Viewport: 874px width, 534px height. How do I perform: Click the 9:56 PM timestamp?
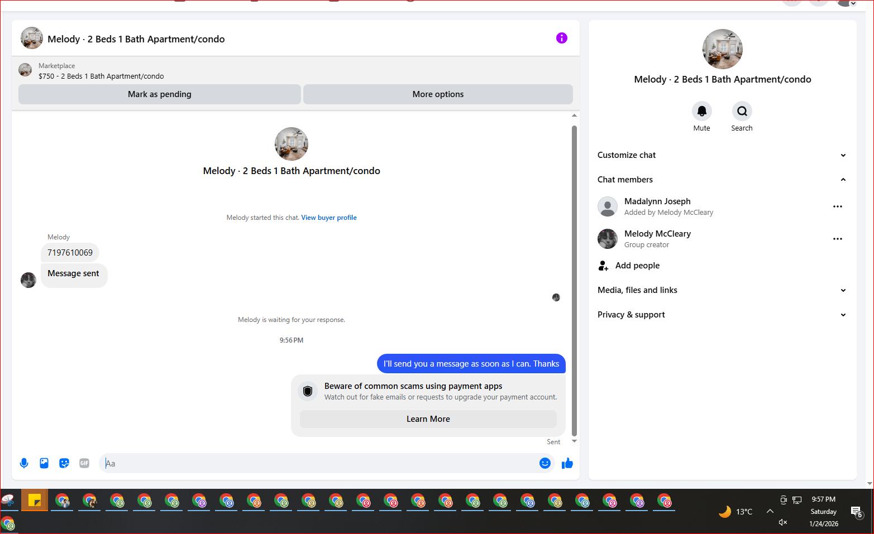point(292,340)
